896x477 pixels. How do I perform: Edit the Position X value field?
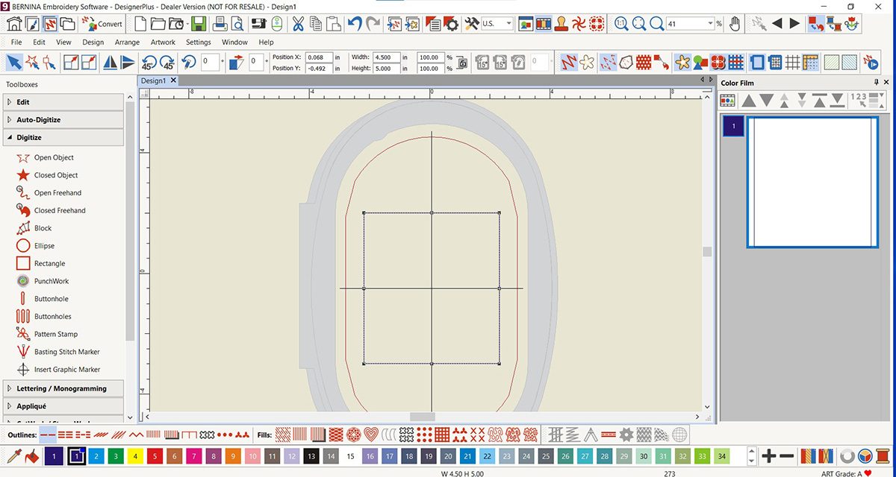(319, 57)
